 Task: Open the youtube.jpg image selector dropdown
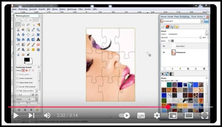pos(202,21)
